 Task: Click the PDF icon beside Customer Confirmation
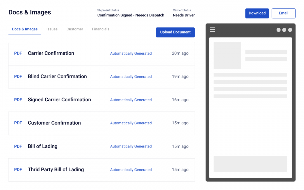tap(18, 123)
